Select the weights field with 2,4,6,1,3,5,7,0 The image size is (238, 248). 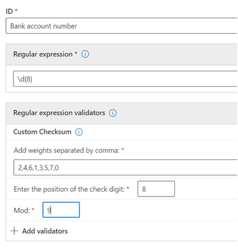125,168
